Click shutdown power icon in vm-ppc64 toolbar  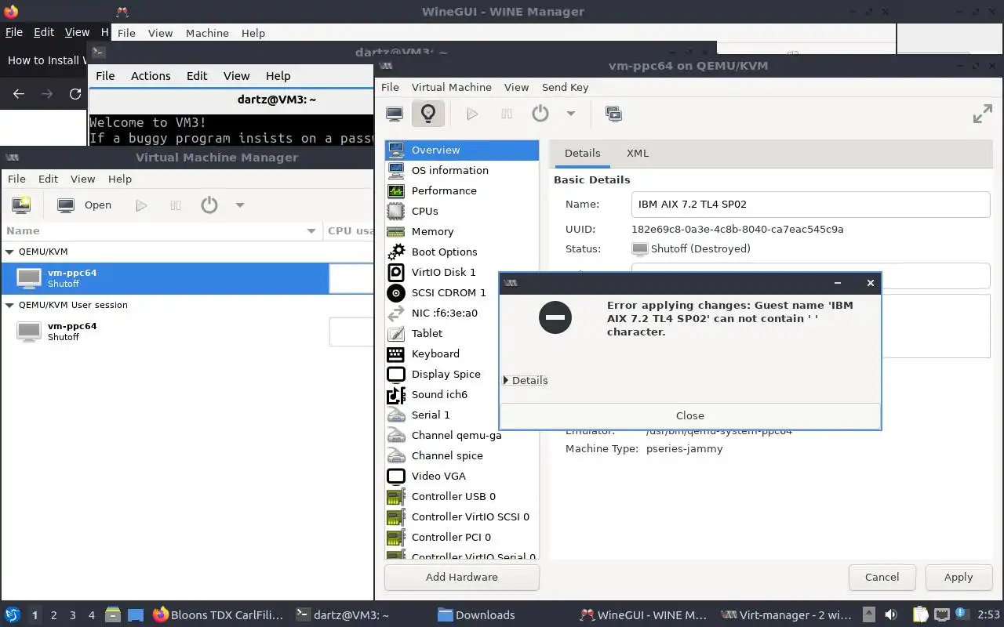pyautogui.click(x=540, y=114)
